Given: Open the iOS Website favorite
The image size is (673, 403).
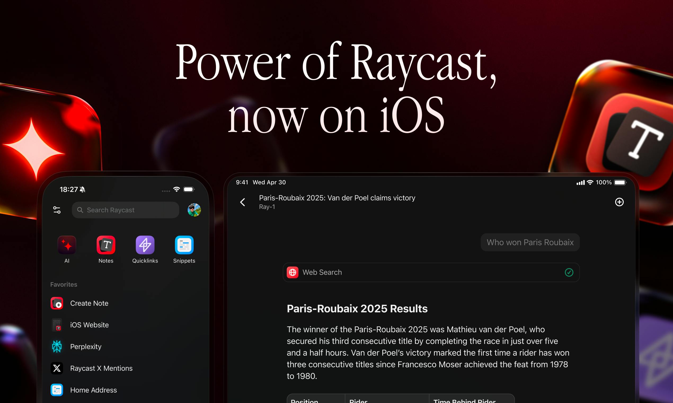Looking at the screenshot, I should coord(125,325).
